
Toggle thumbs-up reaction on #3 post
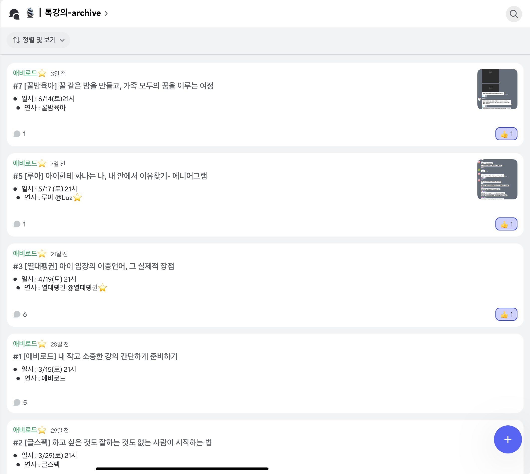click(506, 314)
